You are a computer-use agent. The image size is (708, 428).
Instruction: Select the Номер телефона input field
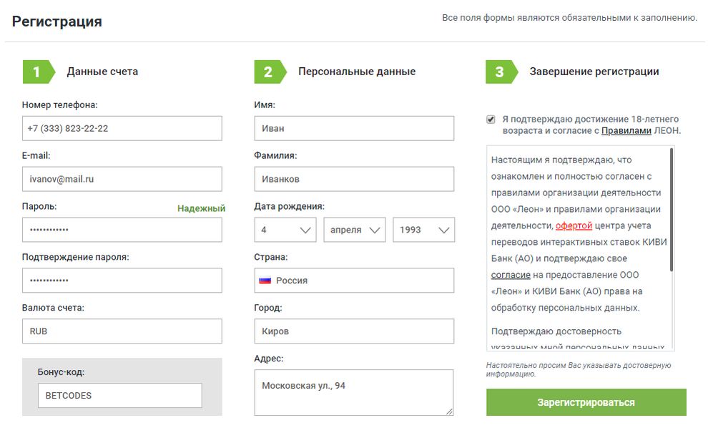pyautogui.click(x=122, y=127)
